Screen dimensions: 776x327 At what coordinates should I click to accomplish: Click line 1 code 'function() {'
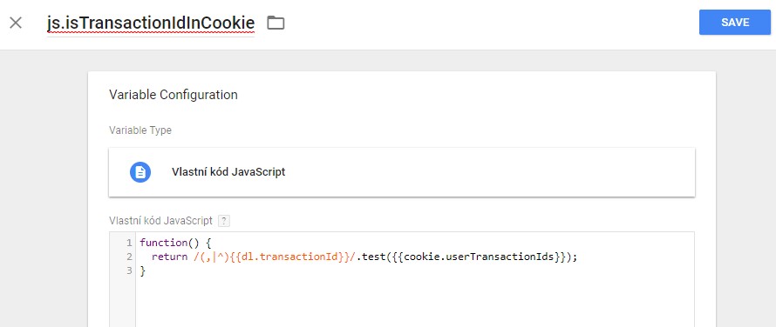coord(175,243)
